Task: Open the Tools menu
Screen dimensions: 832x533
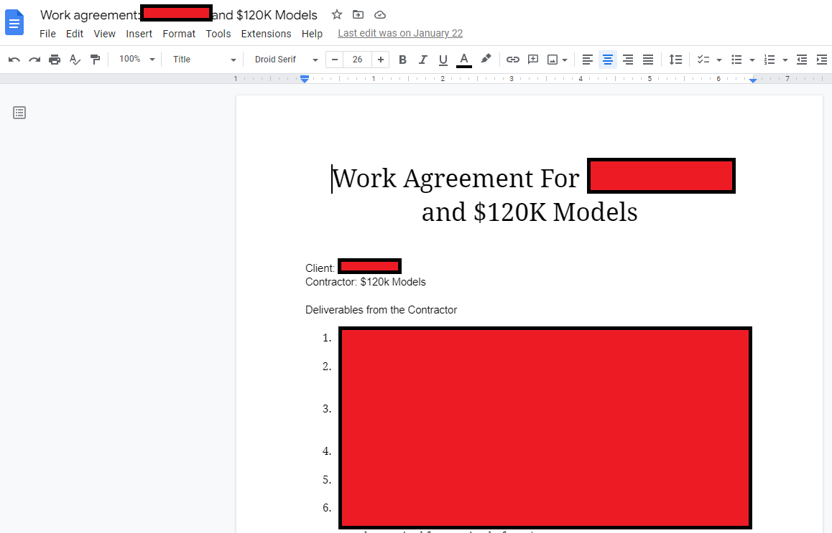Action: click(218, 34)
